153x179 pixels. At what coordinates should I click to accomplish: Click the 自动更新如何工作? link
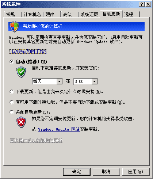[28, 52]
